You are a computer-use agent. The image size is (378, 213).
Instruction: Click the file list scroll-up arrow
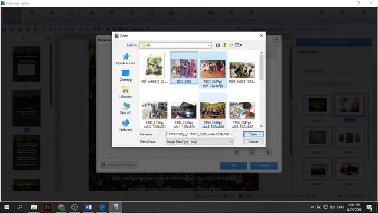tap(261, 53)
